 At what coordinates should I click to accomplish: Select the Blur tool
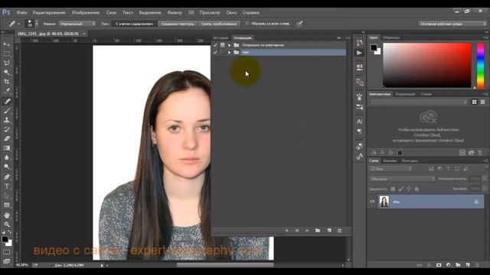pos(7,157)
